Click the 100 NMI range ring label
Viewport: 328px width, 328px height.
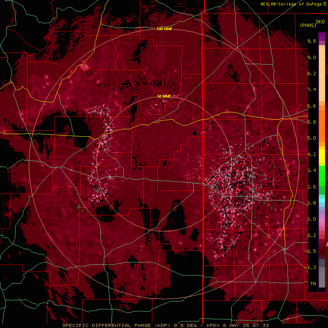(164, 29)
